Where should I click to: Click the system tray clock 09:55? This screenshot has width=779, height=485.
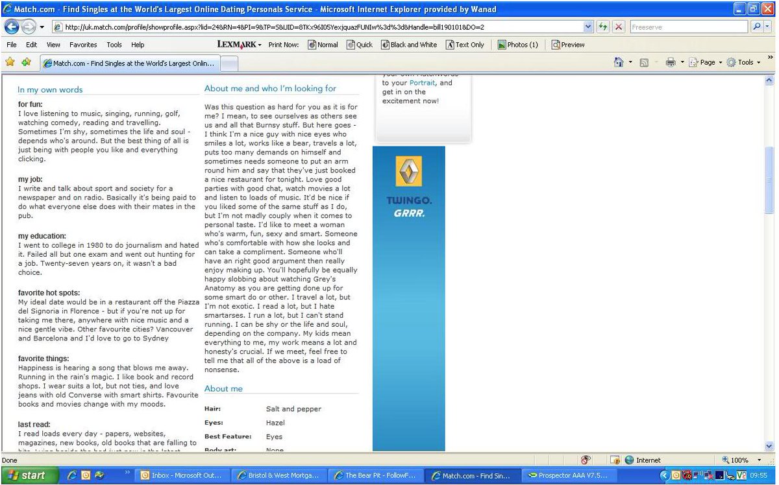tap(758, 475)
